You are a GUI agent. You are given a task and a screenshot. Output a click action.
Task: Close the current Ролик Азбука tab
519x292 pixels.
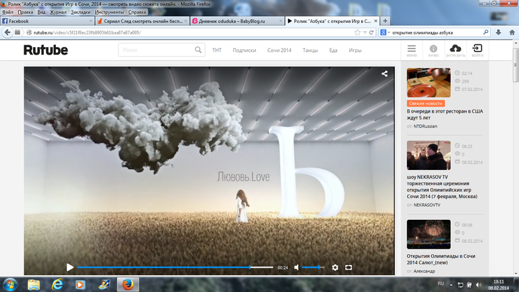(x=375, y=21)
